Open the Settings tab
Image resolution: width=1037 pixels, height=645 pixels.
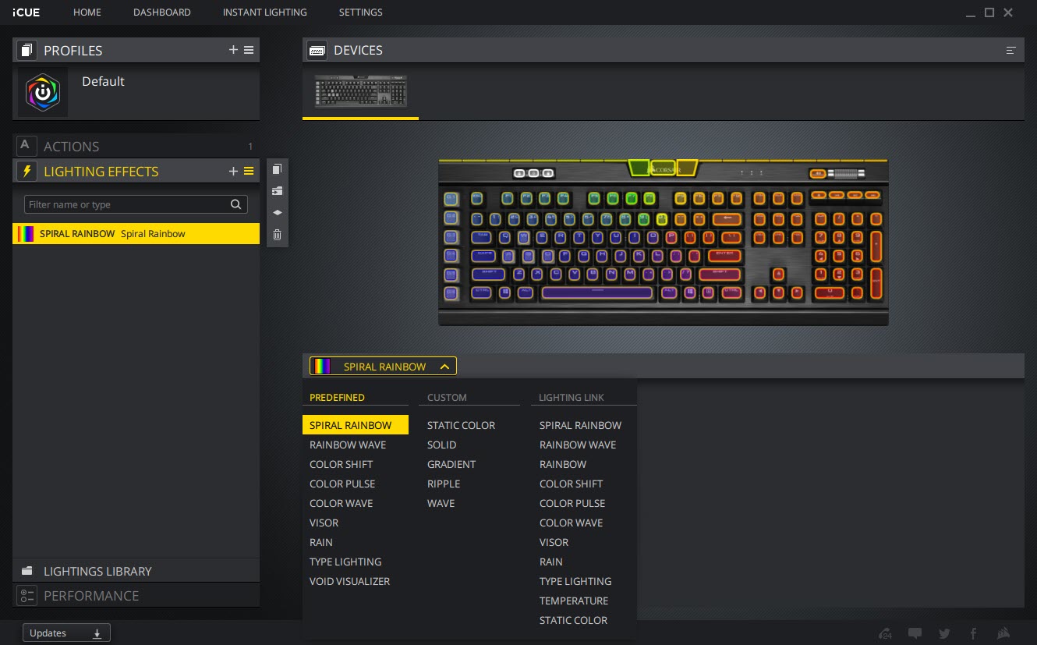tap(361, 12)
